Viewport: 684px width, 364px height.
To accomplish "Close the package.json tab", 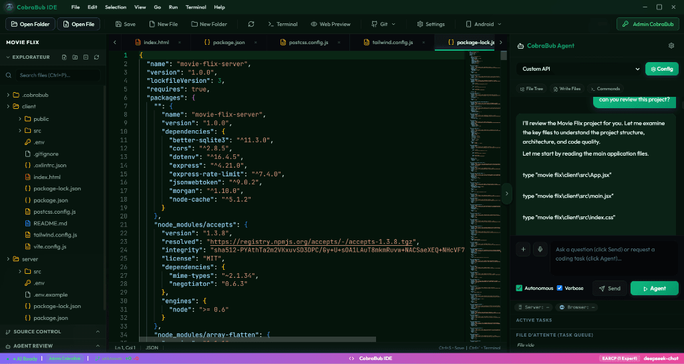I will pos(256,42).
